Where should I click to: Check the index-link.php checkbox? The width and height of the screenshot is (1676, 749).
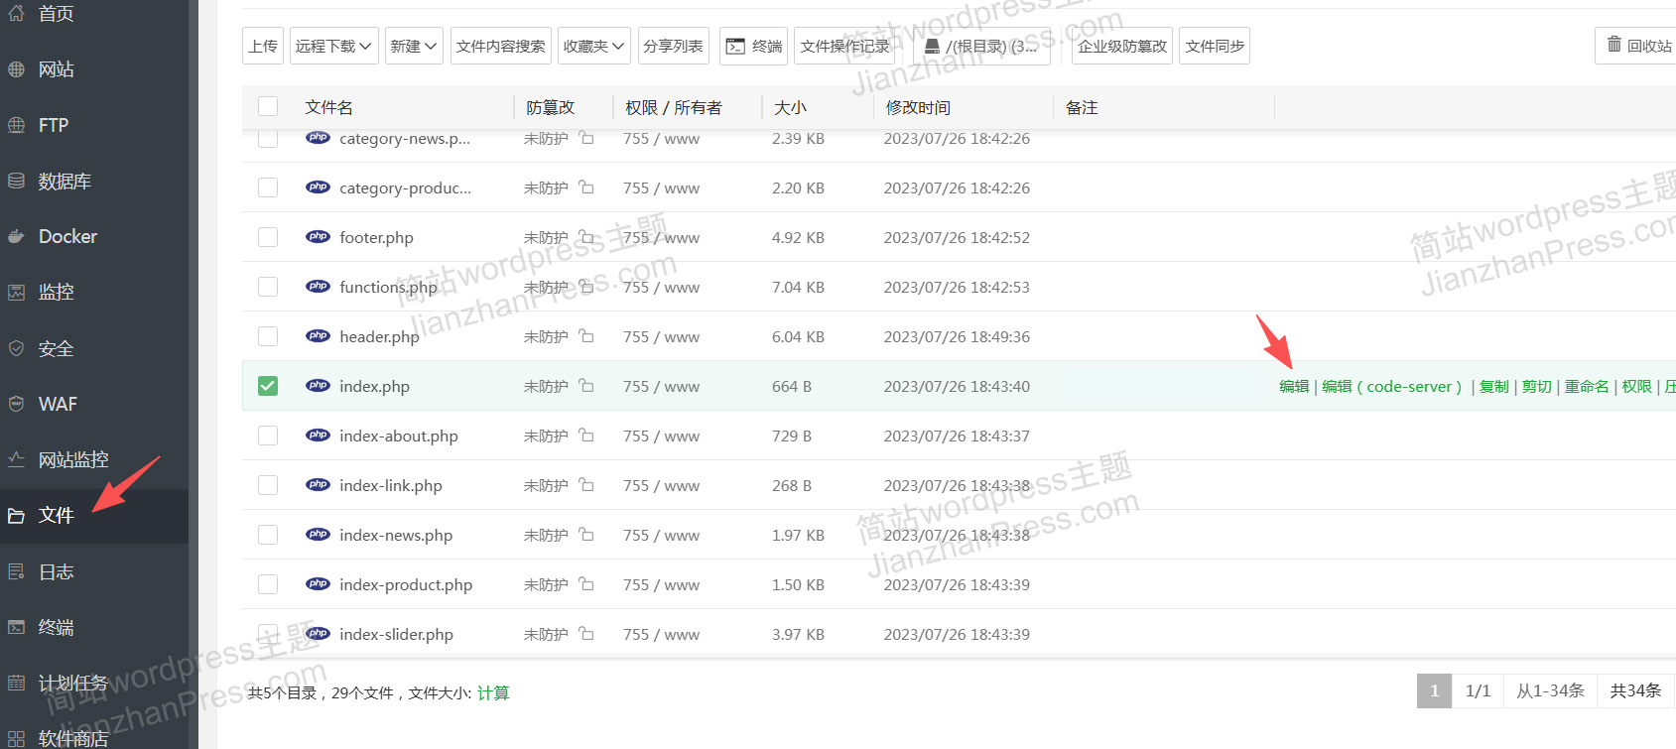point(268,485)
